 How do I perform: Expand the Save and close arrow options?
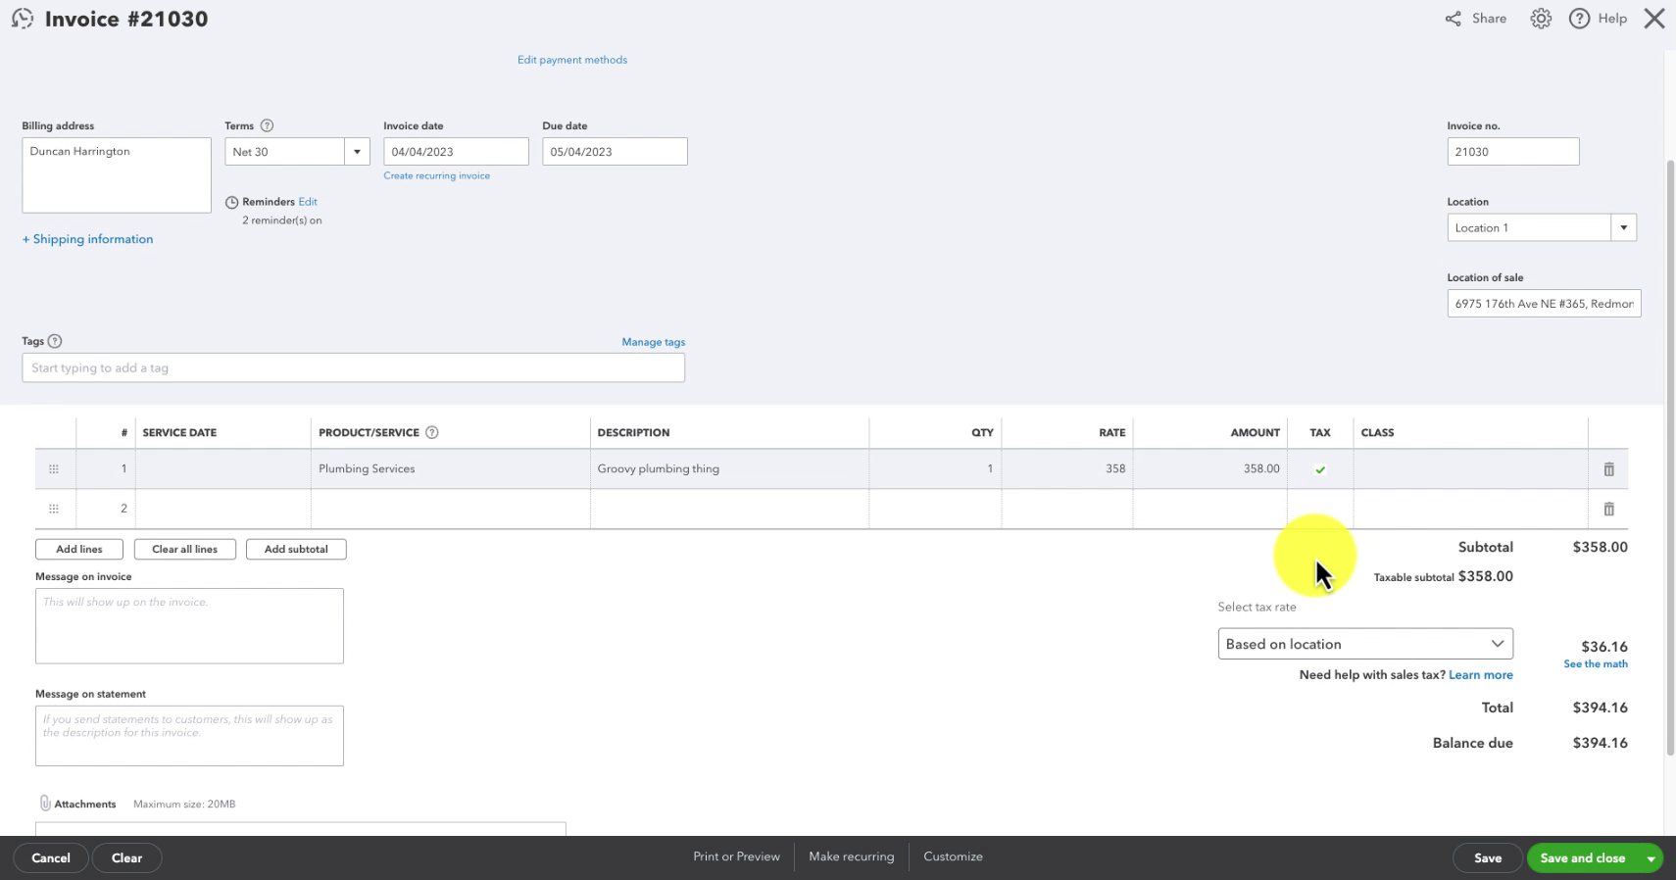click(1651, 858)
